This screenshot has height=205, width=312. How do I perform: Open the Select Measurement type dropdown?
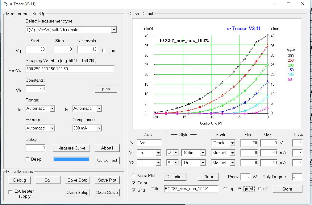(x=114, y=30)
